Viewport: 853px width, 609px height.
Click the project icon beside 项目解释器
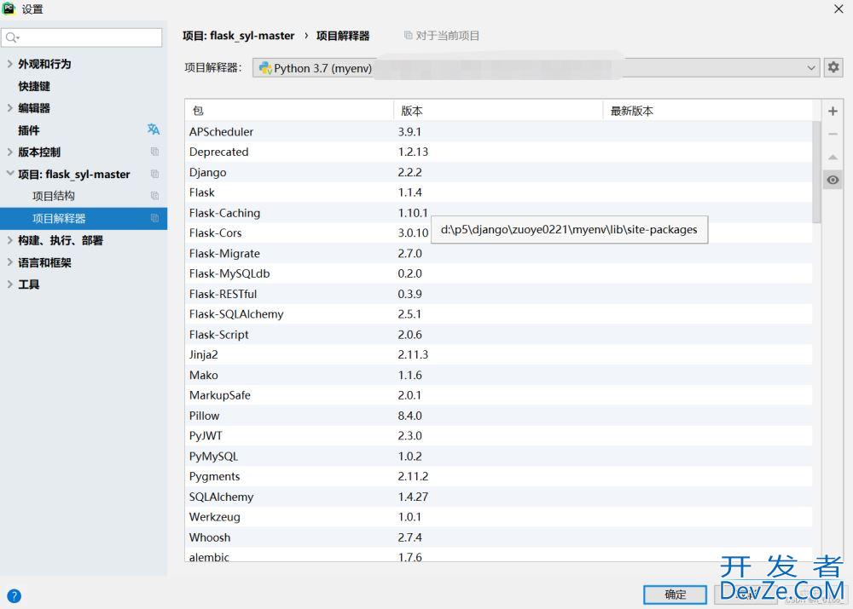point(154,218)
